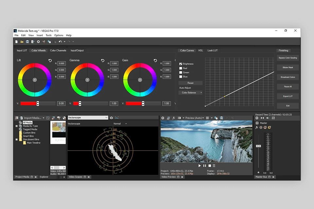Open the Mixing Console faders icon

click(x=273, y=118)
